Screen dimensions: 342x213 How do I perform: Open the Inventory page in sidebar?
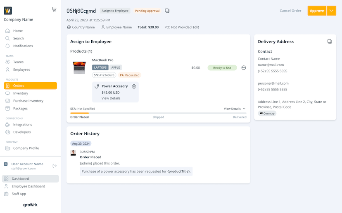(x=21, y=93)
